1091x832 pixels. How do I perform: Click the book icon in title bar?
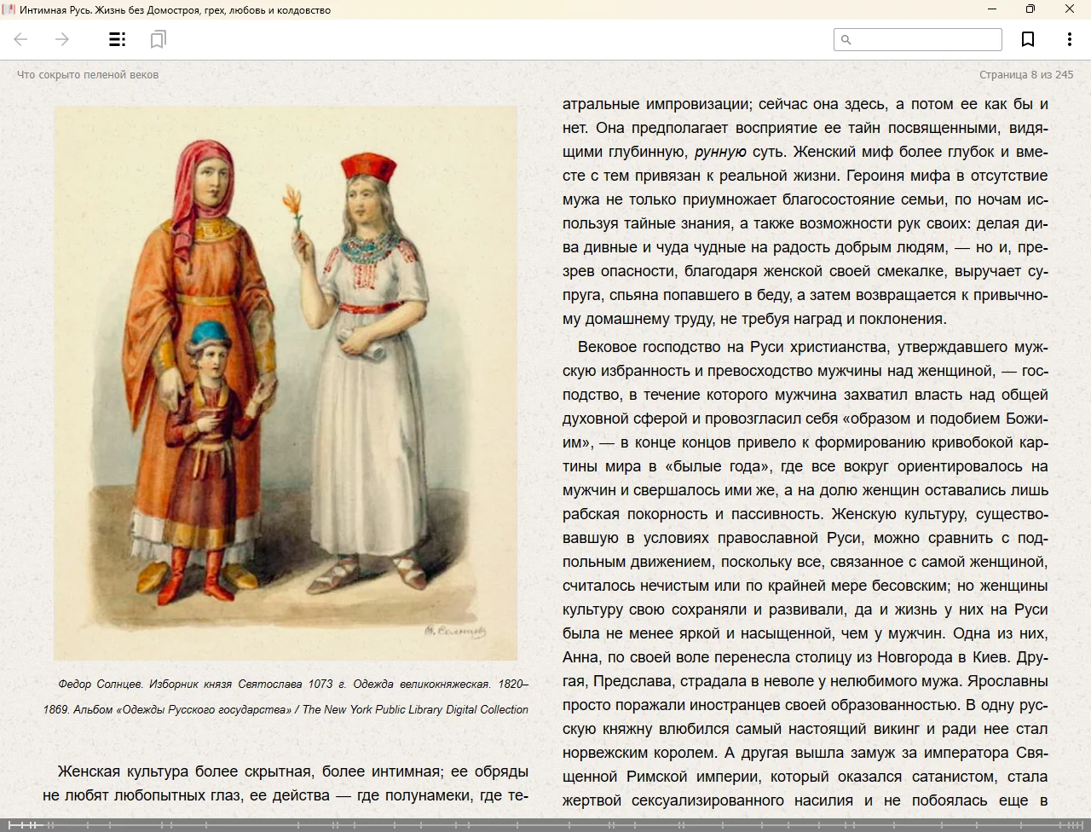click(9, 9)
